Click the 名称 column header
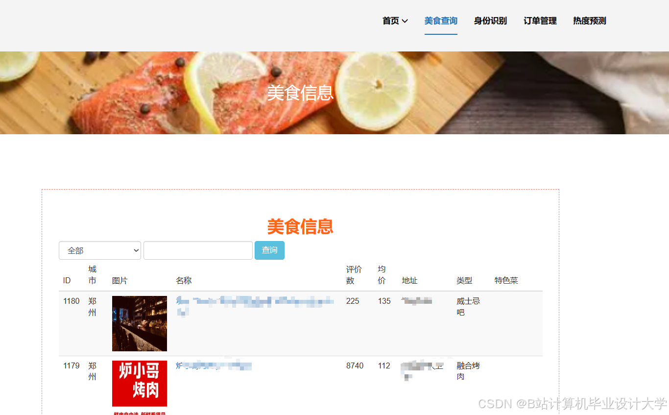 (184, 281)
